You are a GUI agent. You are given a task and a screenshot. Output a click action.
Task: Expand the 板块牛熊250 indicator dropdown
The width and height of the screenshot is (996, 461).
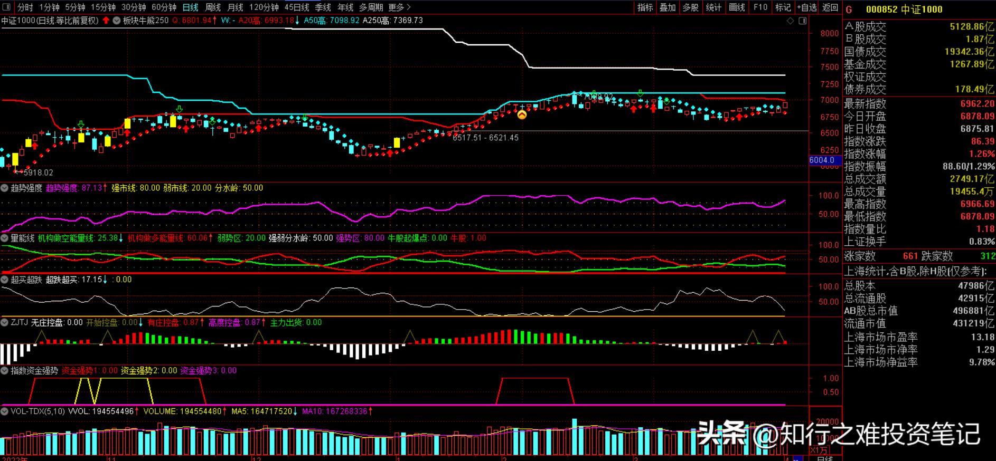[x=117, y=21]
